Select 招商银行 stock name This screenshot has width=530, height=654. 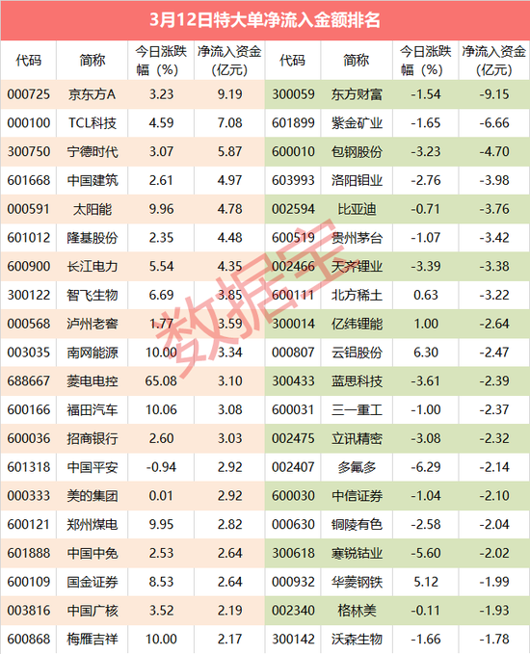(x=93, y=438)
